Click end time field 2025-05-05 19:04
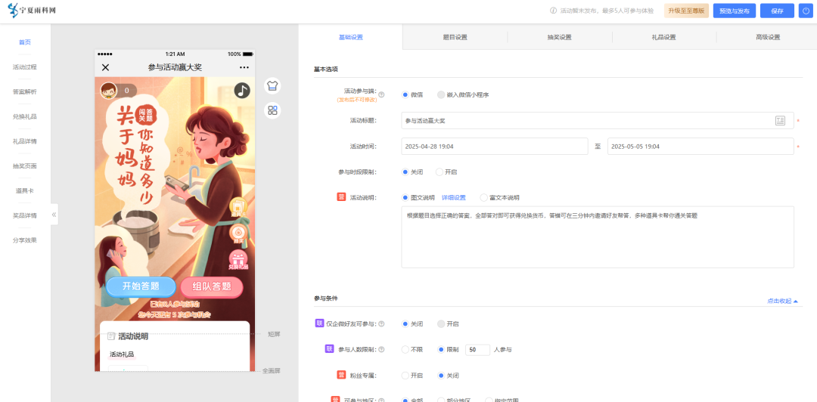The image size is (817, 402). [x=701, y=147]
